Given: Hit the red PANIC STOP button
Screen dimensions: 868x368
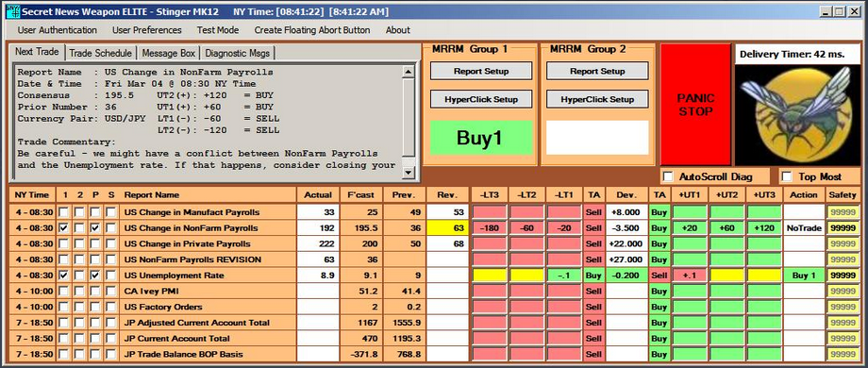Looking at the screenshot, I should 696,105.
